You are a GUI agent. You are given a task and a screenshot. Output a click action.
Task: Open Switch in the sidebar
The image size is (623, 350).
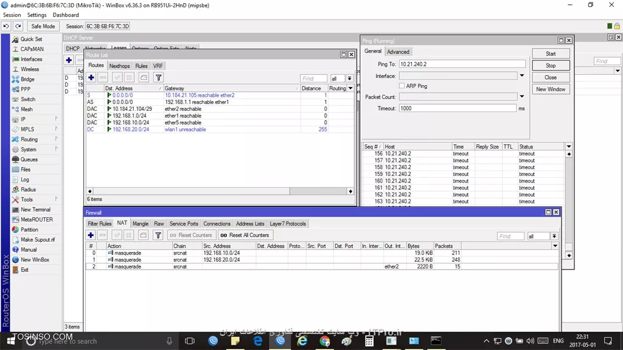pyautogui.click(x=28, y=99)
